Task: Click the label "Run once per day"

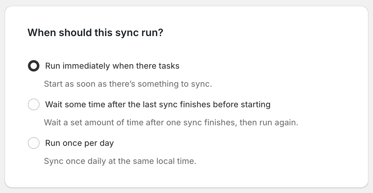Action: click(79, 143)
